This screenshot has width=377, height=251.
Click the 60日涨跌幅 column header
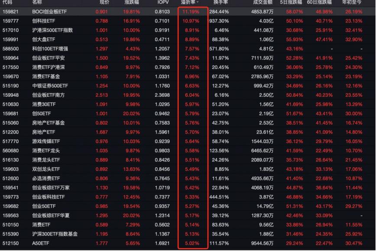[319, 2]
